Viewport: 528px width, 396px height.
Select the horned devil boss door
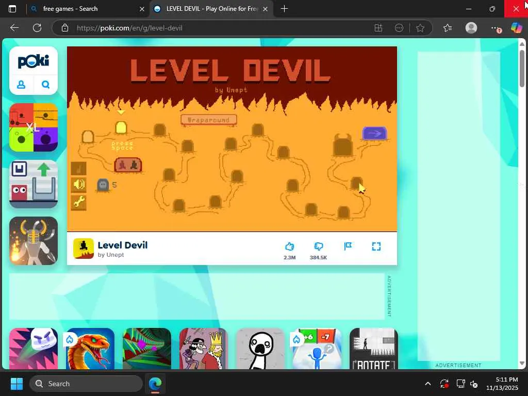pos(343,145)
